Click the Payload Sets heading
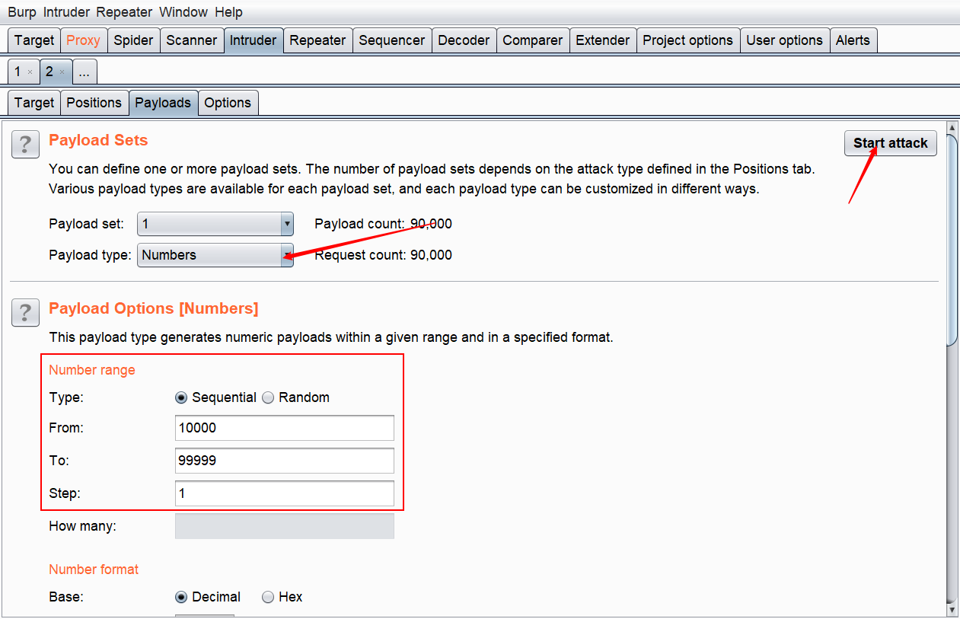960x619 pixels. pos(98,140)
